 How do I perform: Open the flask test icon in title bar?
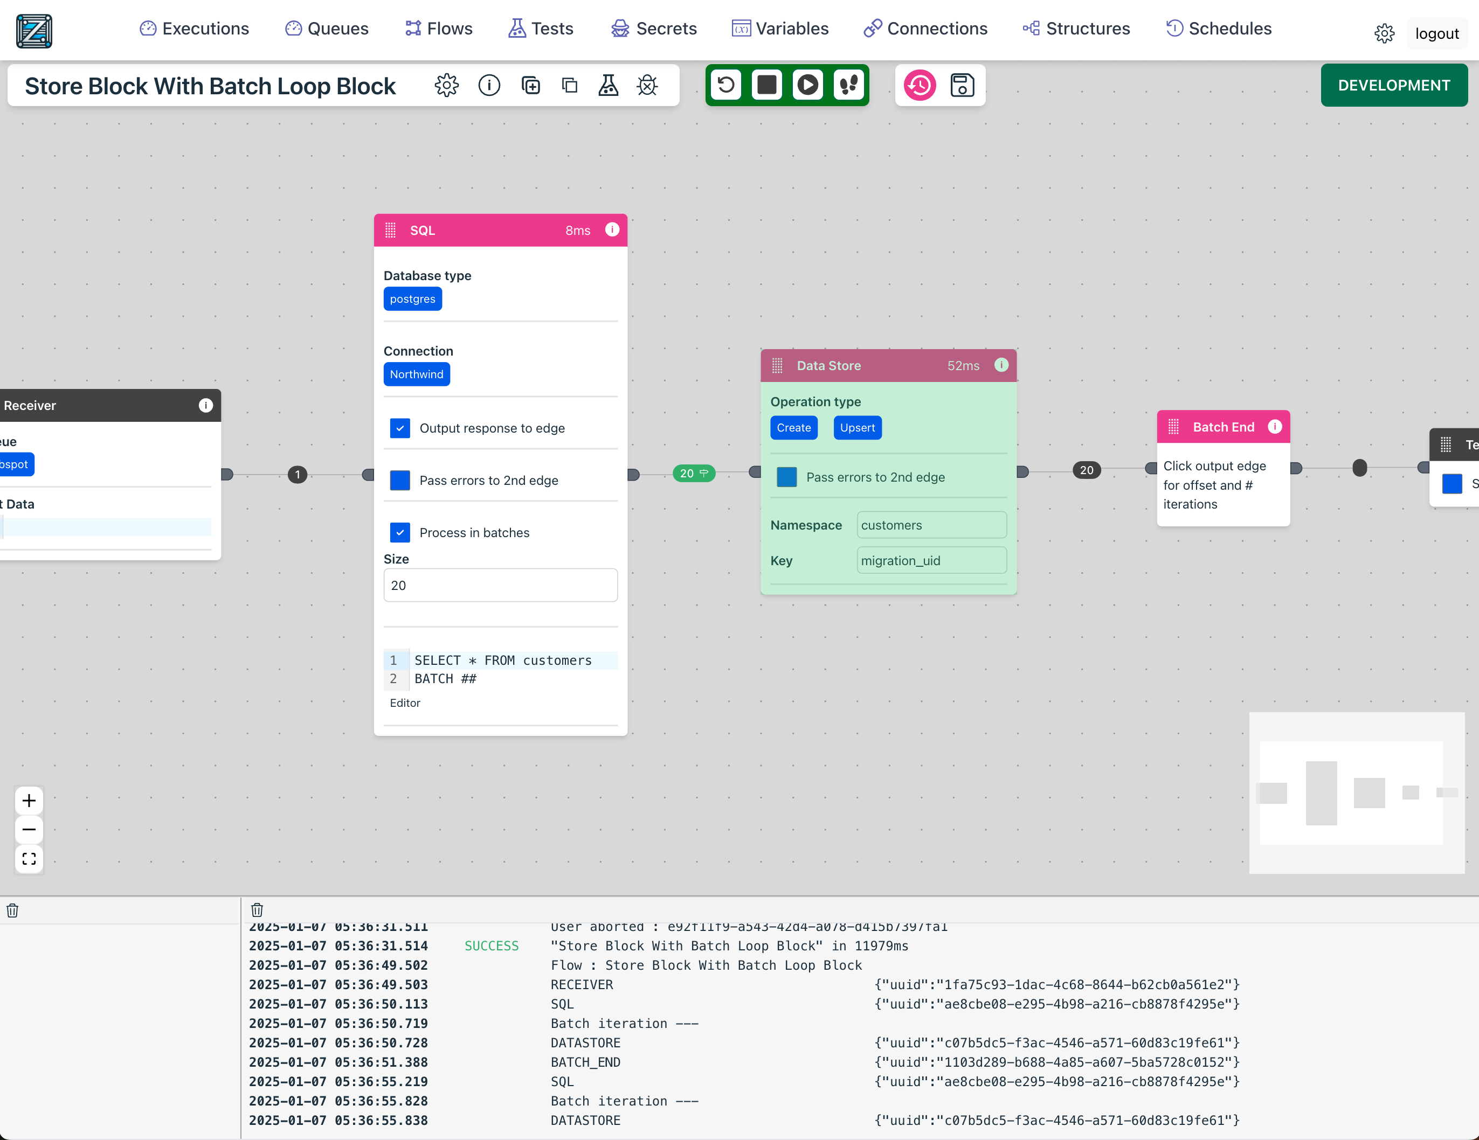click(608, 85)
